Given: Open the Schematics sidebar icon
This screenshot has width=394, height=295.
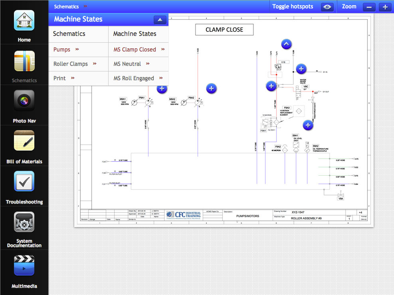Looking at the screenshot, I should tap(24, 61).
